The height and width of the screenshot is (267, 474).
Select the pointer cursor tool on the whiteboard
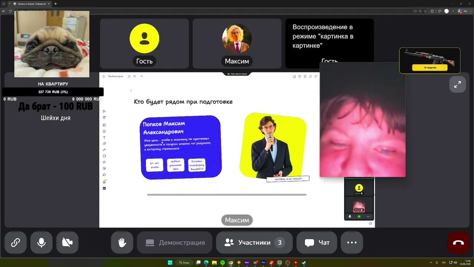coord(104,111)
